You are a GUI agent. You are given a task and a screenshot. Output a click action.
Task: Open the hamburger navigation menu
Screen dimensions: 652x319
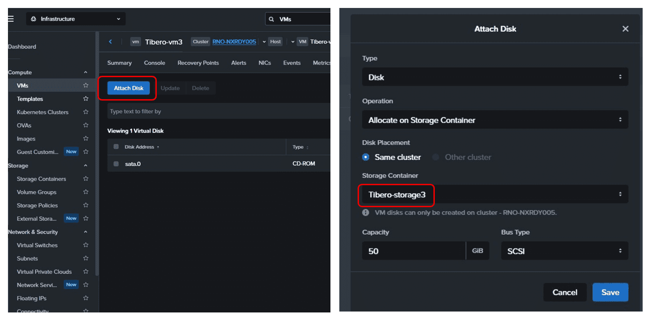click(11, 19)
